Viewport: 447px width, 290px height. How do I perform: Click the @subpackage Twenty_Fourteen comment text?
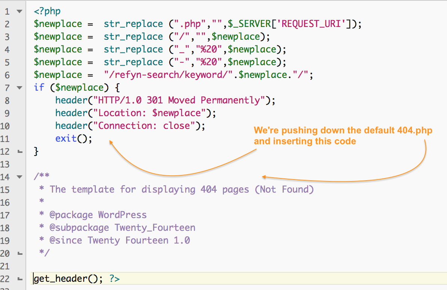click(x=122, y=228)
